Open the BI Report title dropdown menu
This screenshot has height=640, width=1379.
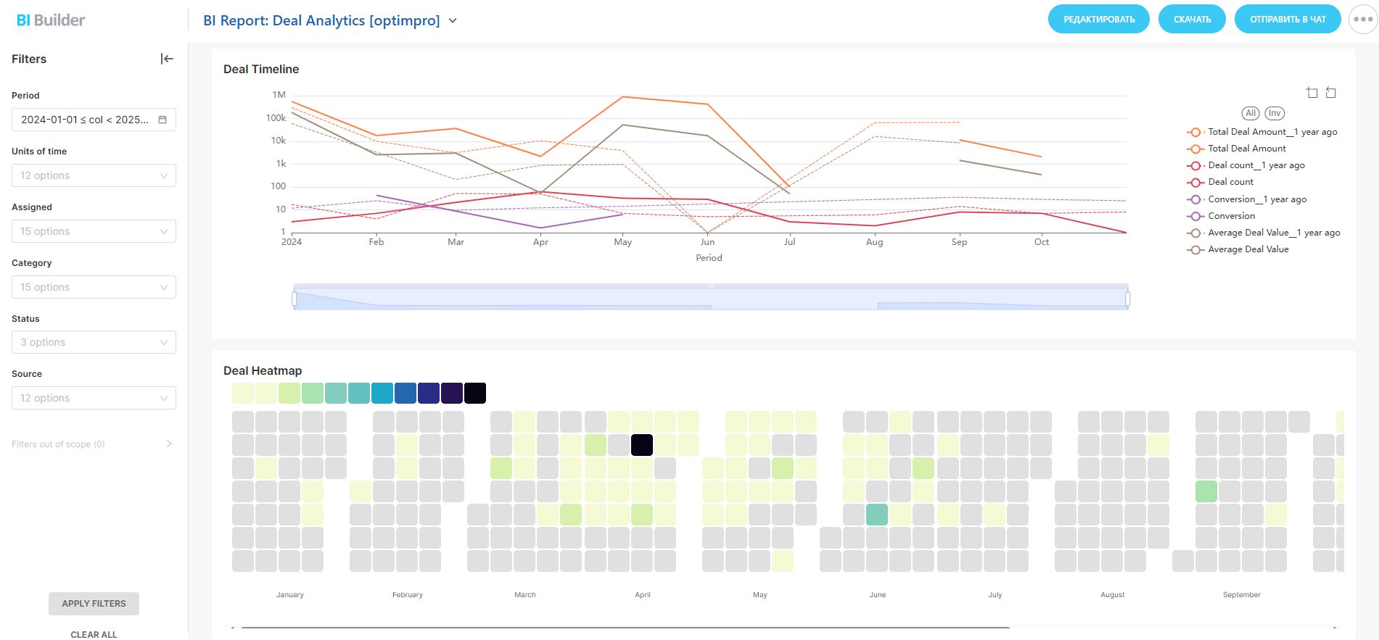pos(453,21)
